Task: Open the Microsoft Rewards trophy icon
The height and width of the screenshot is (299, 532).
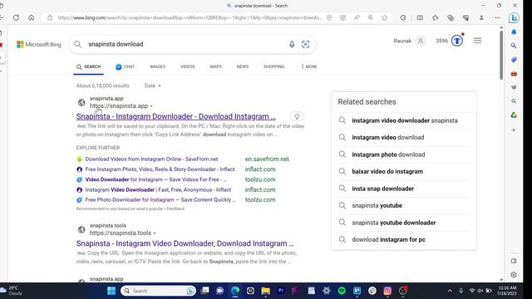Action: [x=457, y=41]
